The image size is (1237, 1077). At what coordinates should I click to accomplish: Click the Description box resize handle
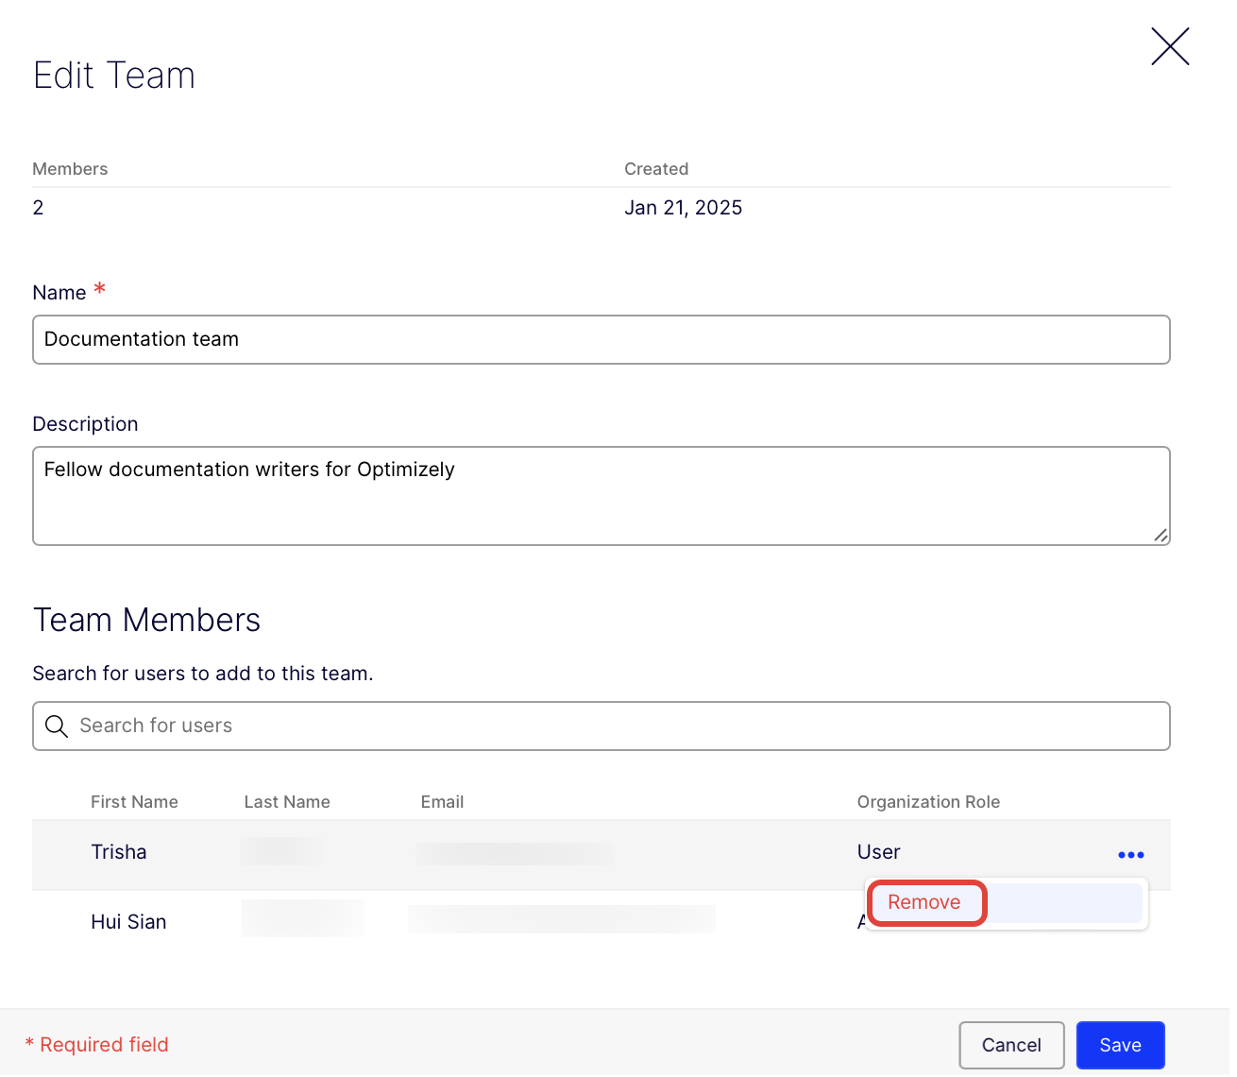(x=1161, y=535)
